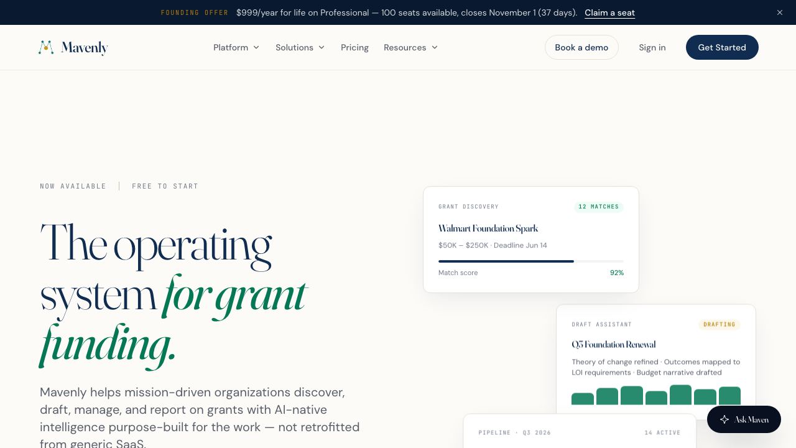Follow the Claim a seat link

[x=609, y=12]
